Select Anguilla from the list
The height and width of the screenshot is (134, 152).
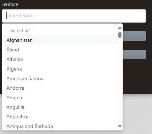(60, 107)
